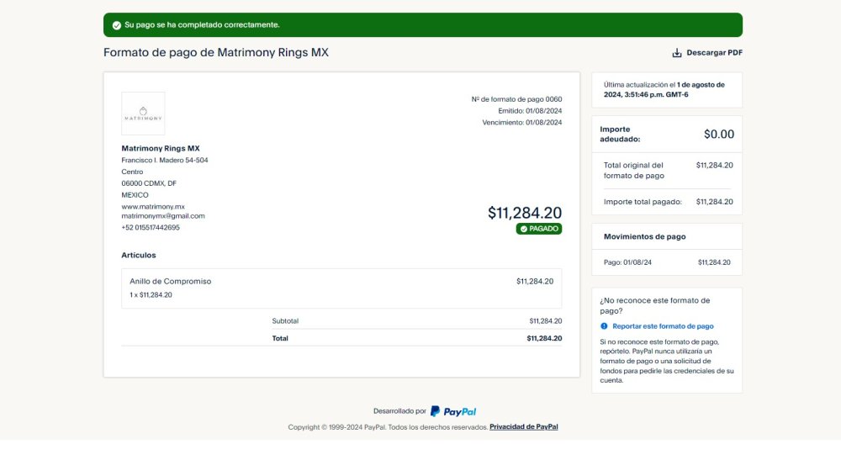Image resolution: width=841 pixels, height=460 pixels.
Task: Click the download icon beside Descargar PDF
Action: click(677, 52)
